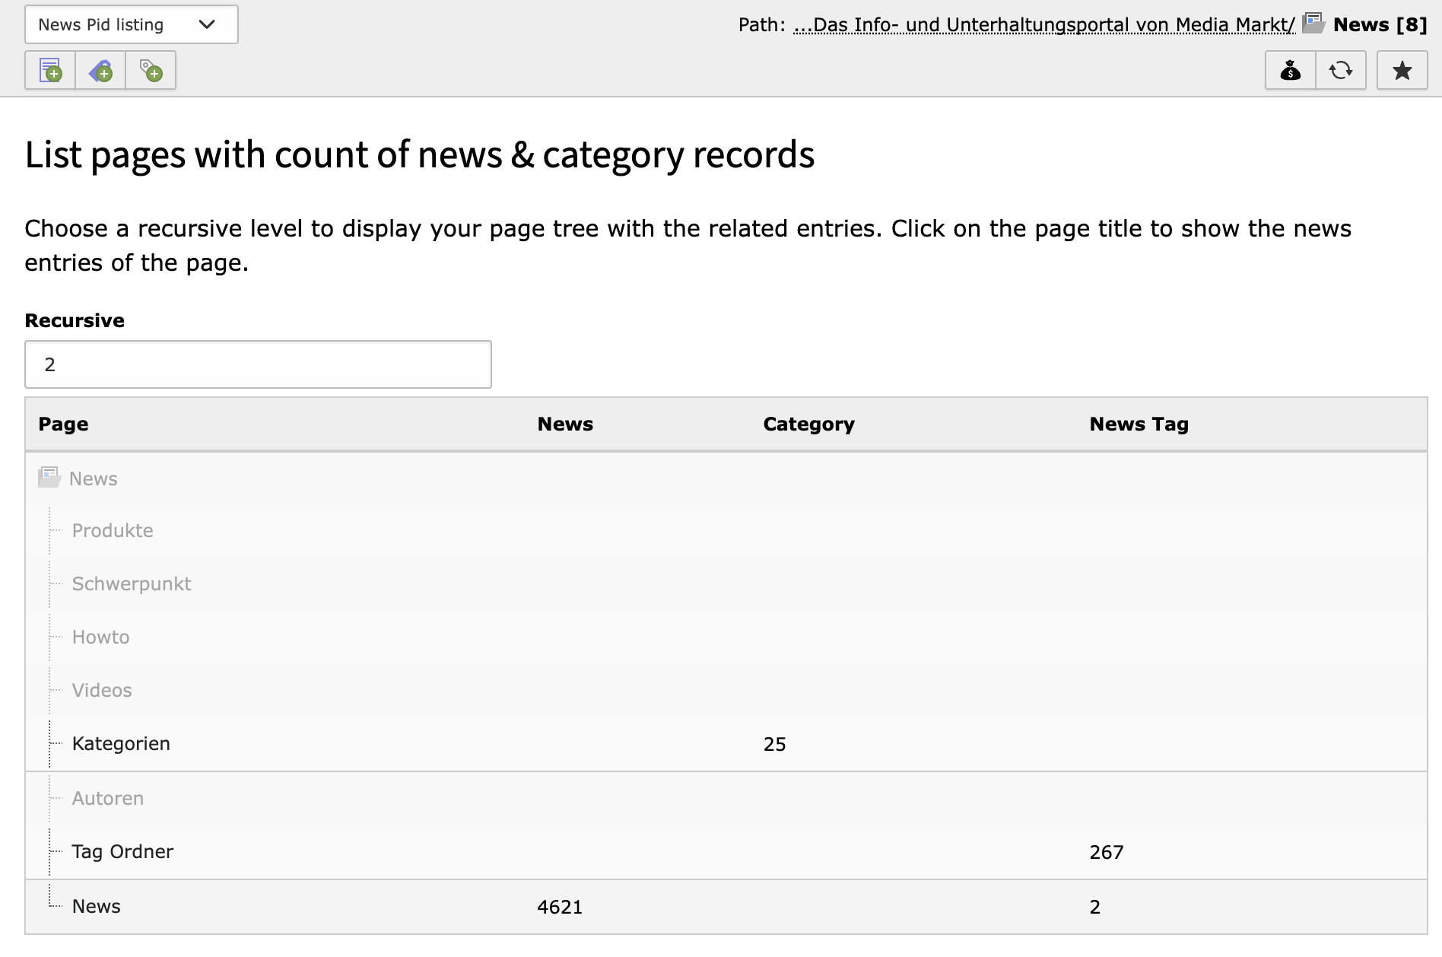Click the Schwerpunkt page entry
This screenshot has width=1442, height=957.
[132, 583]
